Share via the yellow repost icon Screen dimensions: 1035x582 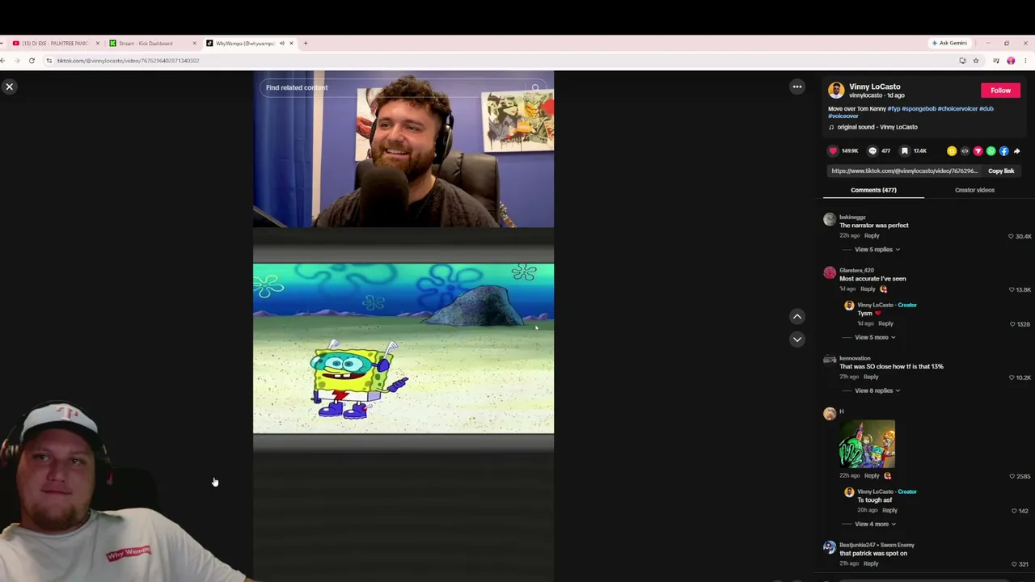(952, 151)
